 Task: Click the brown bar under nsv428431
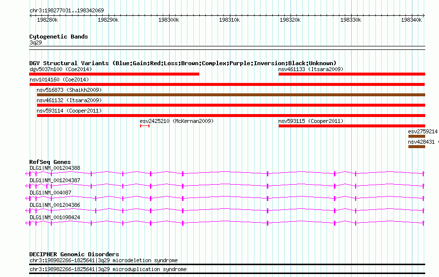(x=417, y=147)
